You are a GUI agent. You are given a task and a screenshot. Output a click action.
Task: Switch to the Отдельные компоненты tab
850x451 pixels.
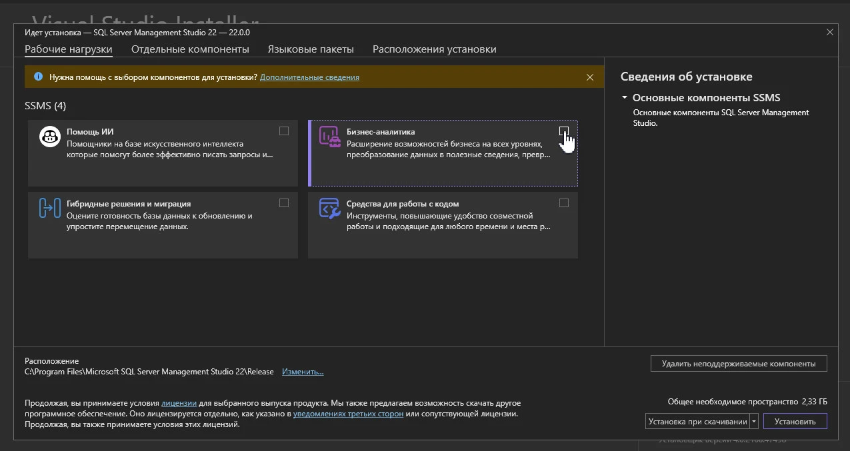click(189, 49)
